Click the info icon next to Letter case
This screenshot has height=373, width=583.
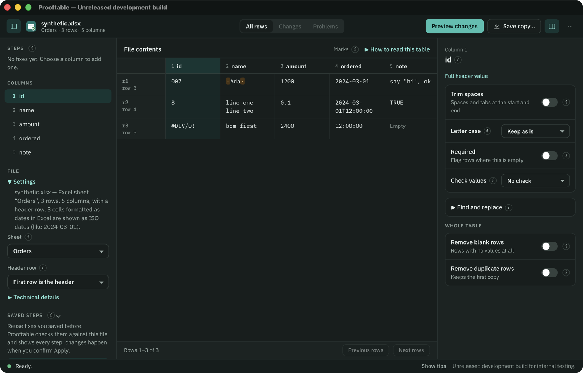click(x=488, y=131)
